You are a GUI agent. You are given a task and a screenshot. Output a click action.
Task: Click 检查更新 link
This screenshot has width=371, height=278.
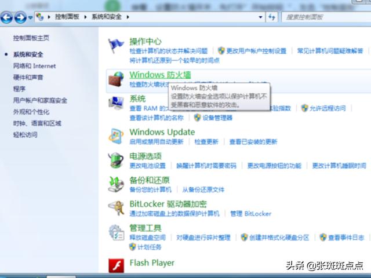pos(206,142)
